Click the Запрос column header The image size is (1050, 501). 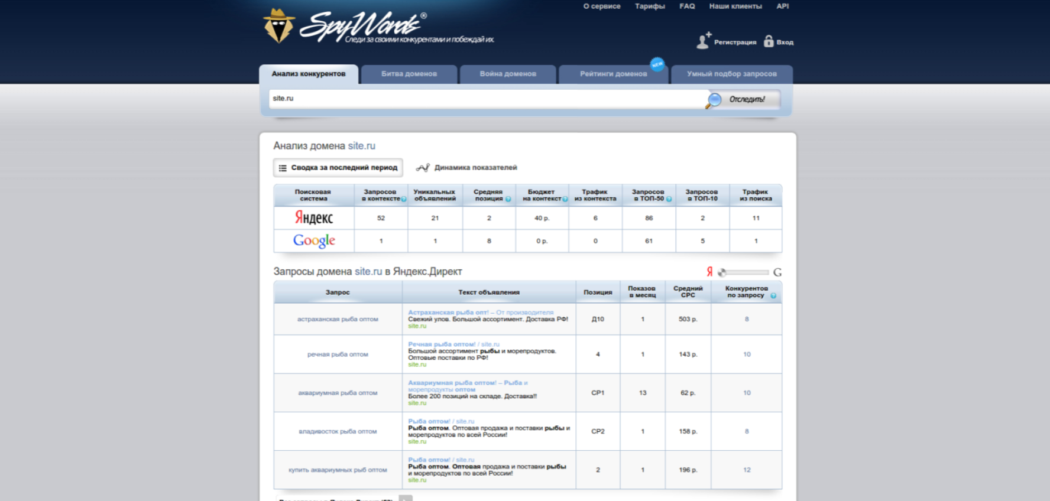(338, 292)
